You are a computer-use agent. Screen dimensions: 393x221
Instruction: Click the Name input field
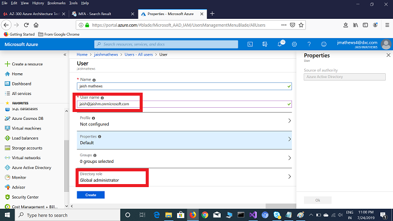point(184,86)
